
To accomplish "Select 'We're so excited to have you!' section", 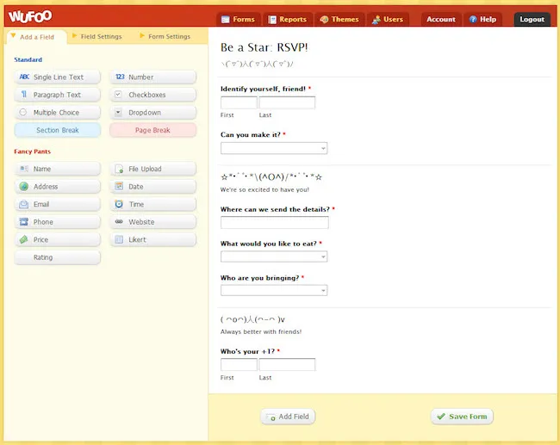I will click(264, 190).
